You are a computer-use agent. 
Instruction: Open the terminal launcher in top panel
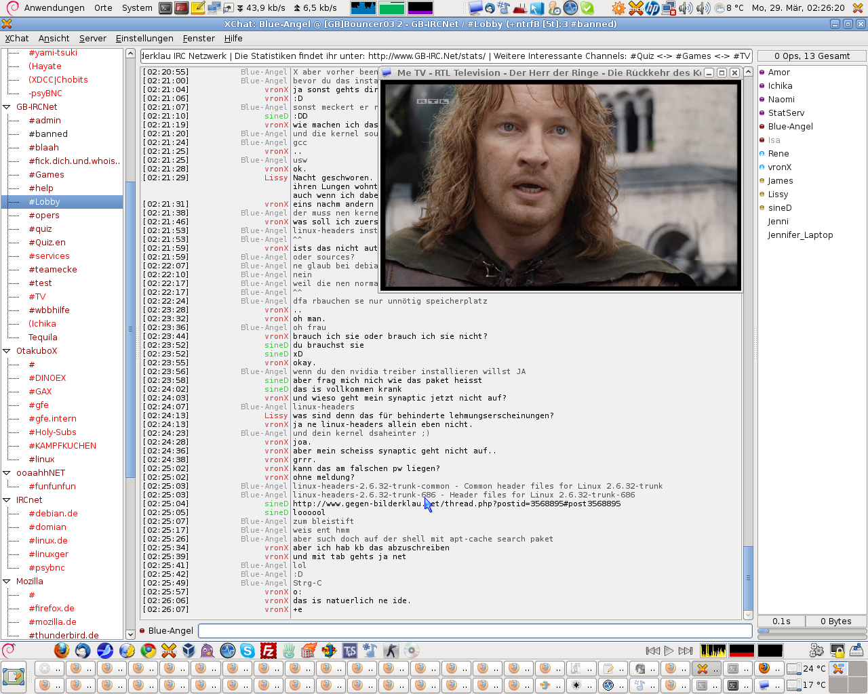pyautogui.click(x=165, y=7)
